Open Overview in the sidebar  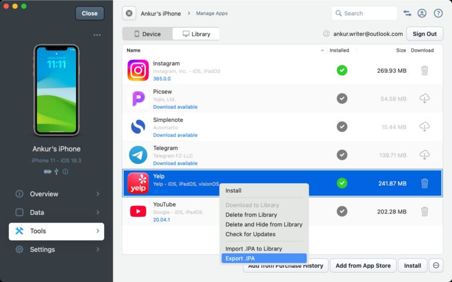pyautogui.click(x=56, y=194)
